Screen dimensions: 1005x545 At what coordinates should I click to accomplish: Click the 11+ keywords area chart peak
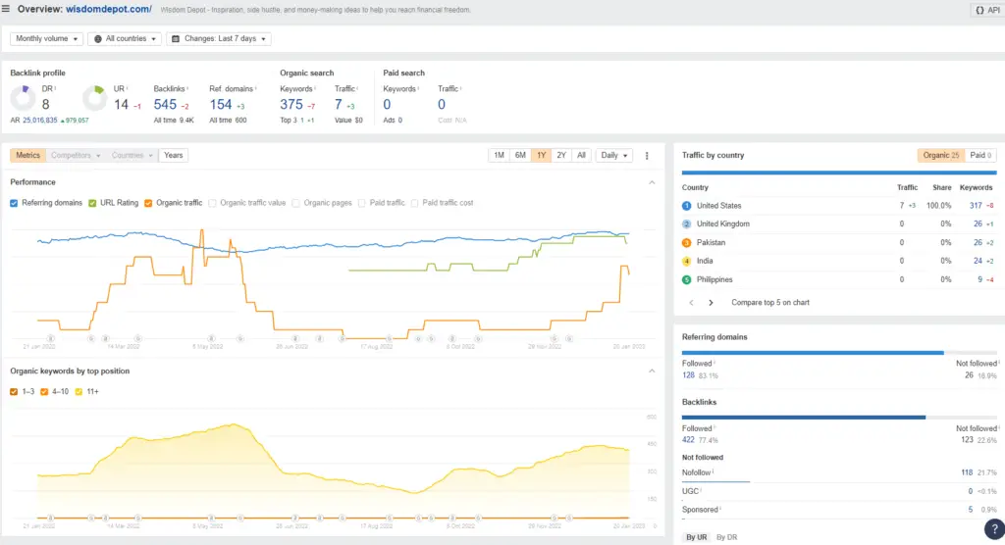(x=235, y=424)
